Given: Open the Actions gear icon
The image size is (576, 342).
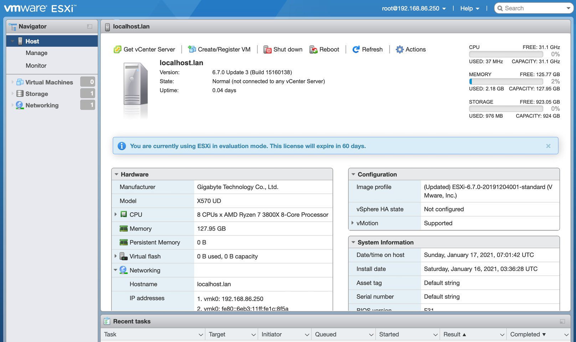Looking at the screenshot, I should pos(400,49).
